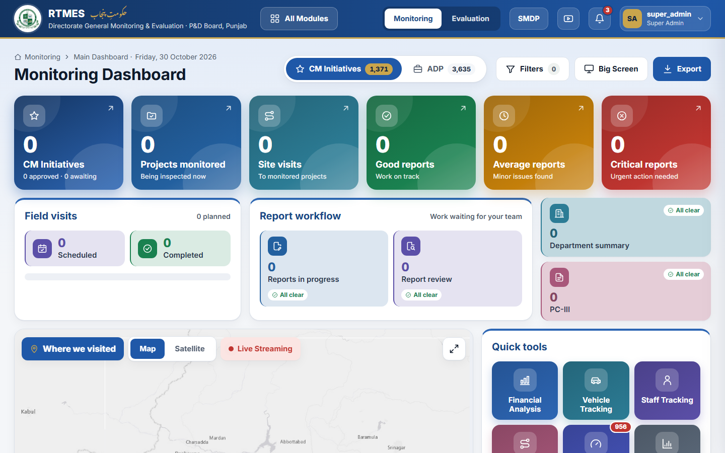The height and width of the screenshot is (453, 725).
Task: Open Financial Analysis quick tool
Action: [525, 391]
